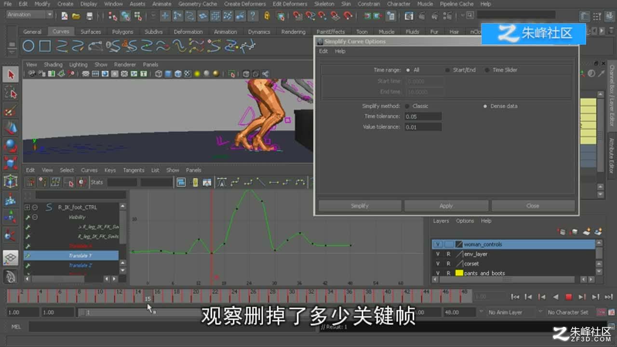Click the open scene folder icon
The height and width of the screenshot is (347, 617).
[76, 16]
